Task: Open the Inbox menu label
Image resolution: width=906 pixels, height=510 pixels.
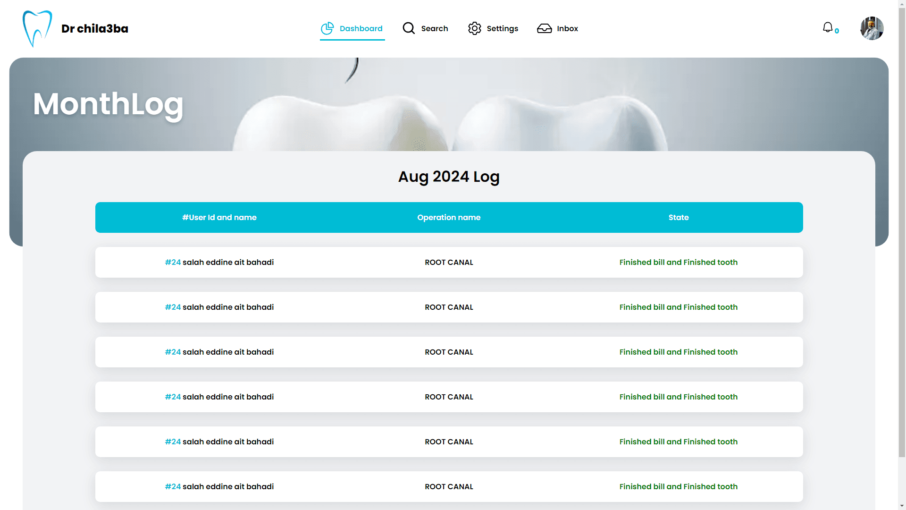Action: [x=567, y=28]
